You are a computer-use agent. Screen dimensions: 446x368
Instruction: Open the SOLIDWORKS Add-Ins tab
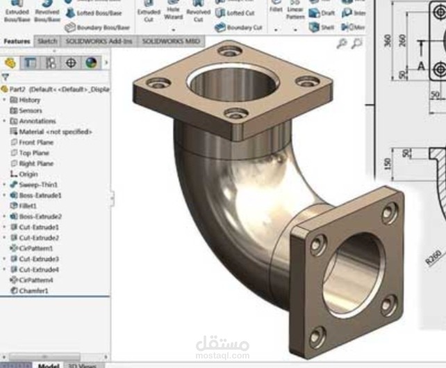point(99,41)
